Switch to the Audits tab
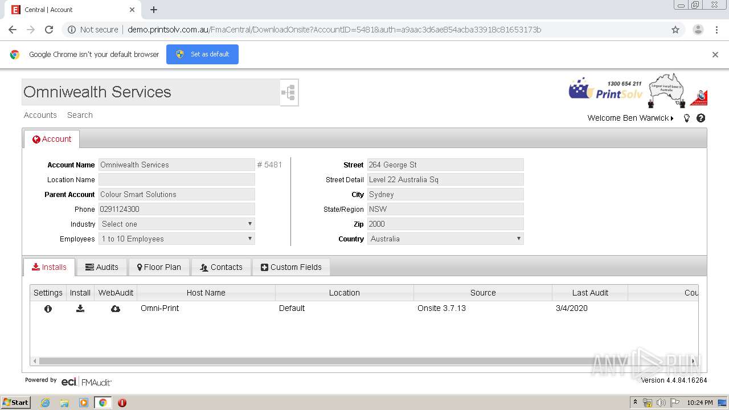Screen dimensions: 729x410 (102, 267)
